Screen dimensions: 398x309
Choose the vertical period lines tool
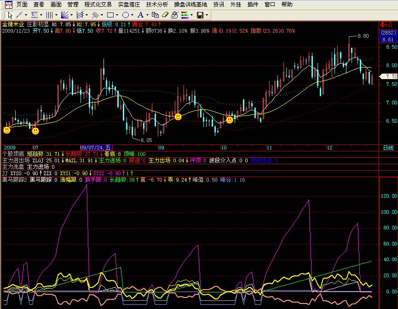(x=49, y=15)
